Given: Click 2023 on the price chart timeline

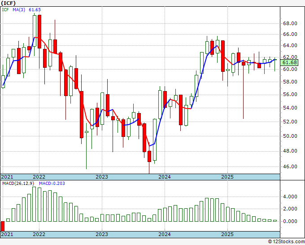Looking at the screenshot, I should coord(102,177).
